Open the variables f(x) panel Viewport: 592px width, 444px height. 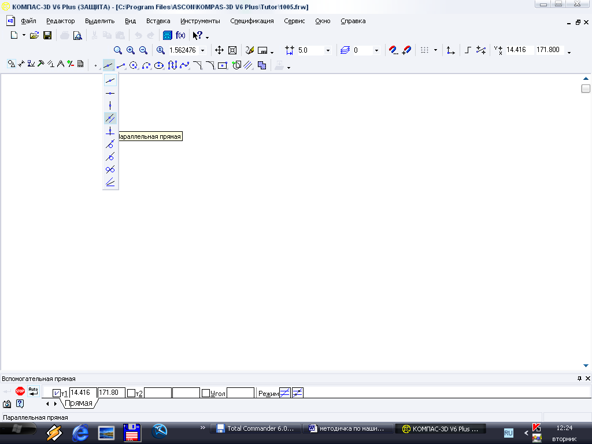coord(180,35)
